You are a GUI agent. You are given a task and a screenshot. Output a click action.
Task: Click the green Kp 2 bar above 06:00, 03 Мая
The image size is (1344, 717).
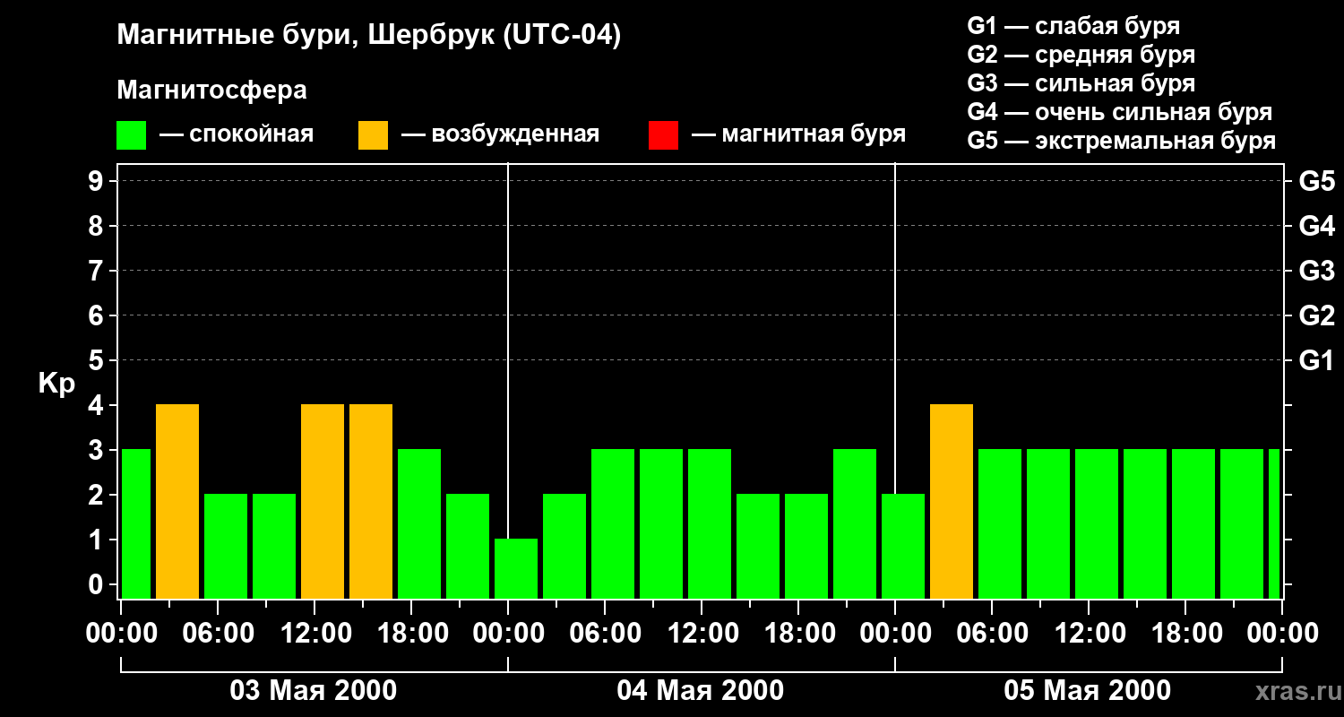[226, 547]
